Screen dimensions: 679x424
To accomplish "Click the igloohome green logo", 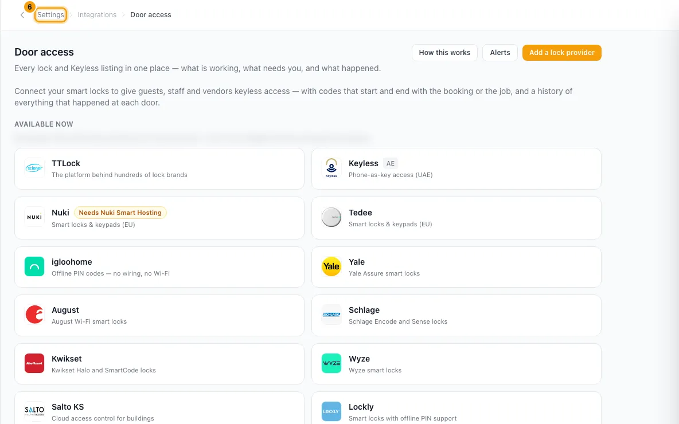I will 34,266.
